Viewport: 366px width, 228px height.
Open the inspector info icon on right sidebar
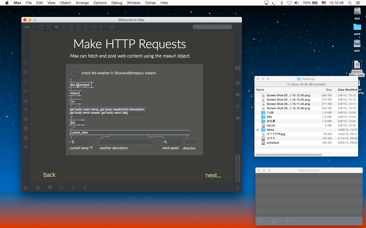tap(238, 83)
